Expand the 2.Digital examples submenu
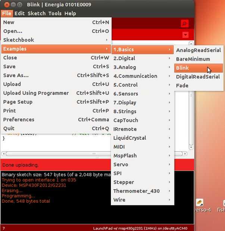The image size is (225, 231). (143, 58)
